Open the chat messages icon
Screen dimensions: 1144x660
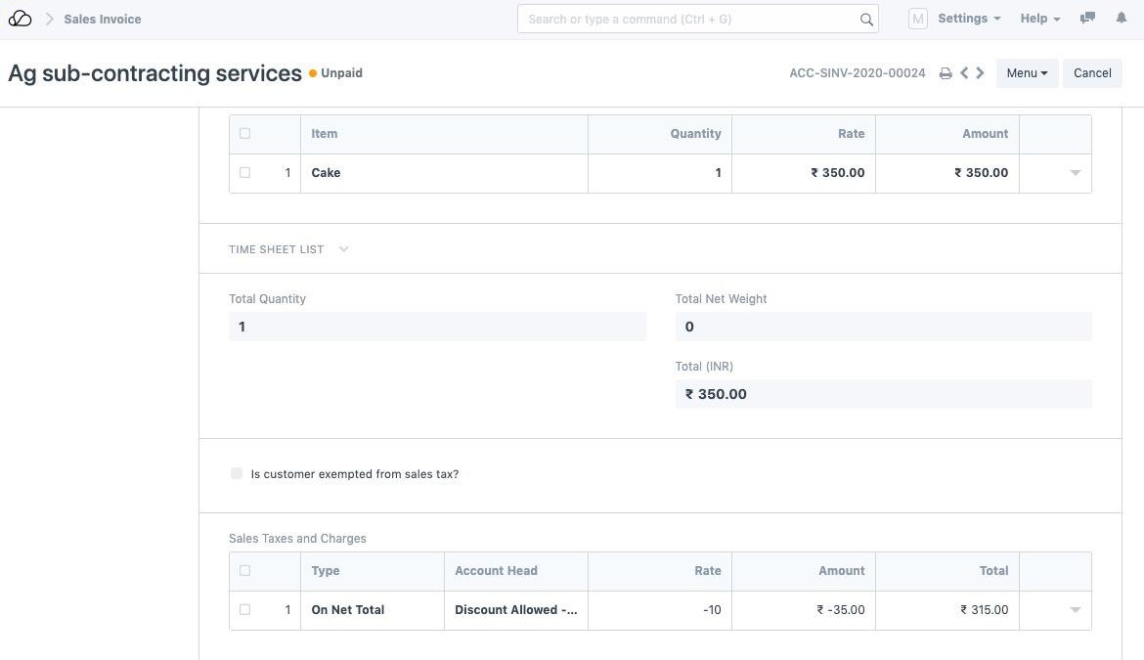click(1087, 19)
